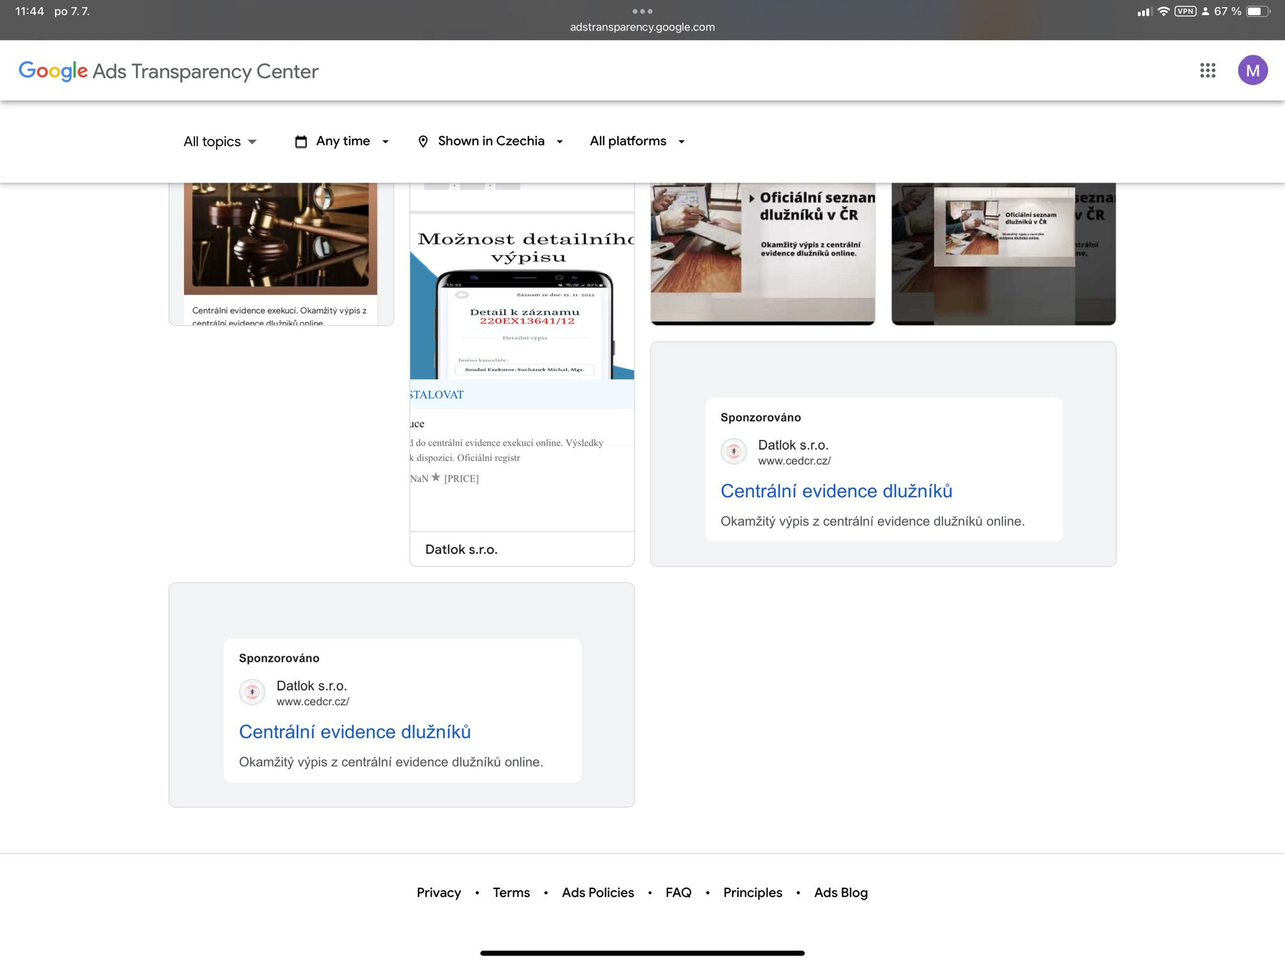Click the Centrální evidence dlužníků title in bottom-left ad
1285x963 pixels.
tap(355, 732)
